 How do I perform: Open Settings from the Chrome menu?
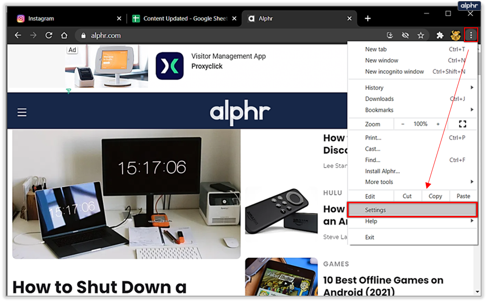point(413,210)
